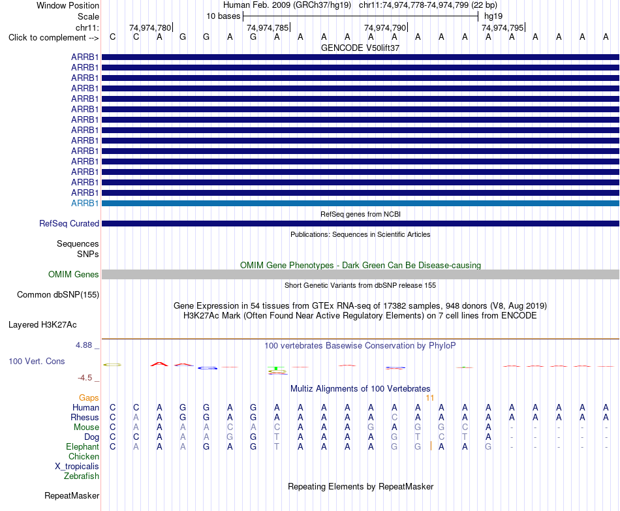Select the Dog alignment row label

click(92, 437)
